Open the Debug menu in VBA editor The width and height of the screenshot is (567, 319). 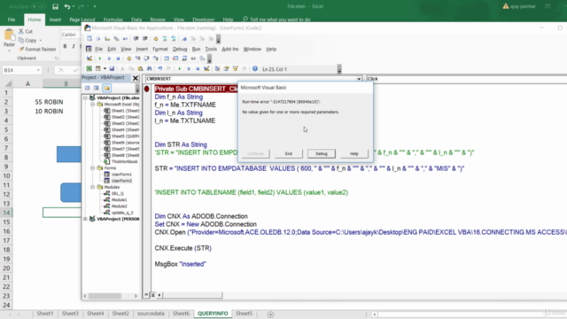point(180,49)
